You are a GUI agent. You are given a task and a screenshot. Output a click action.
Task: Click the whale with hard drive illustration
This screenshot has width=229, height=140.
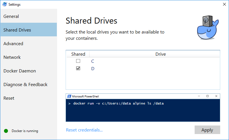click(x=208, y=28)
